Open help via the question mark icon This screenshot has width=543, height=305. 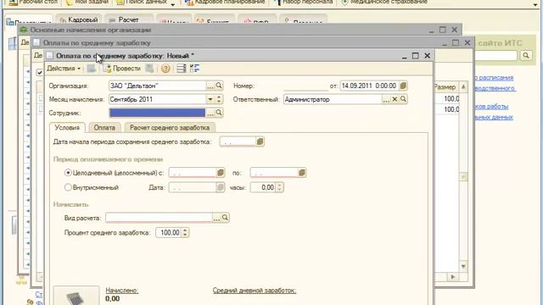click(165, 69)
